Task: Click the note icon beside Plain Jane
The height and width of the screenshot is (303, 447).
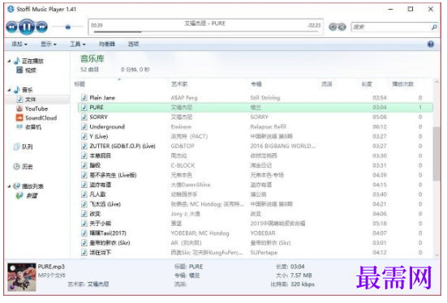Action: (x=84, y=98)
